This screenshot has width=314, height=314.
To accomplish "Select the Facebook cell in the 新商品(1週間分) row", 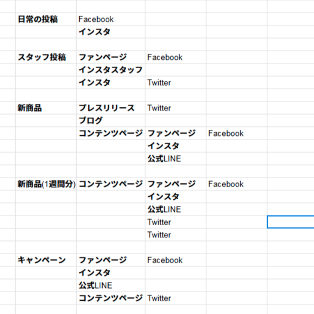I will pos(237,184).
